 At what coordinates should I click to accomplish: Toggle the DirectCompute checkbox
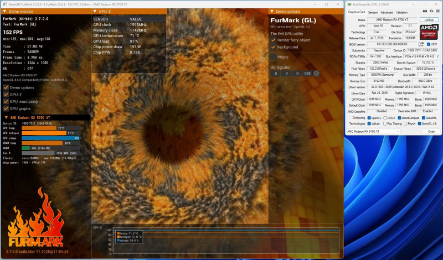(x=399, y=118)
